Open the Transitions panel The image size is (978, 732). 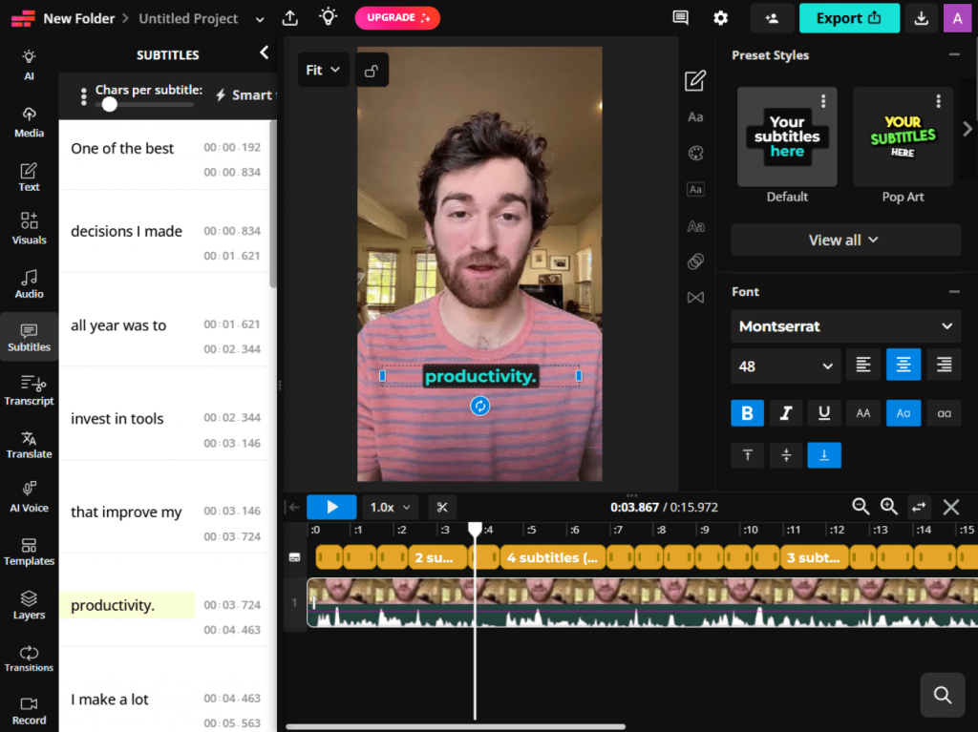pyautogui.click(x=29, y=658)
